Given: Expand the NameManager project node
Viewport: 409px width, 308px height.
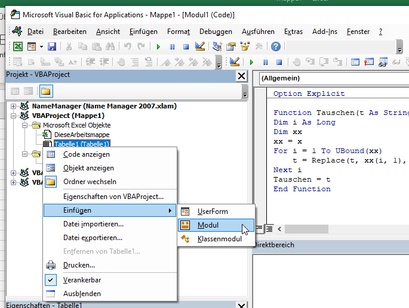Looking at the screenshot, I should 13,106.
